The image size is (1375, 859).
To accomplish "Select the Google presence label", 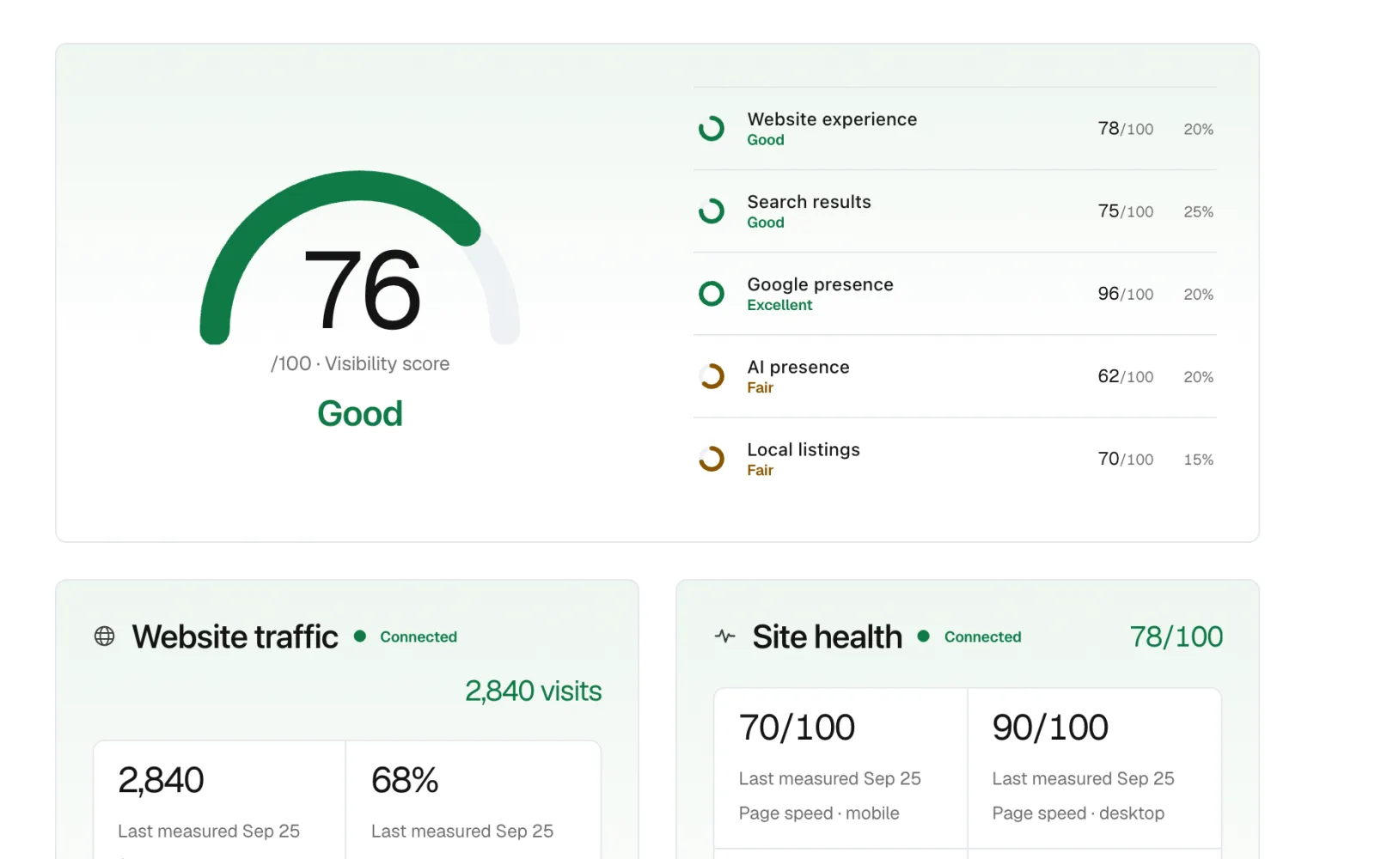I will coord(820,284).
